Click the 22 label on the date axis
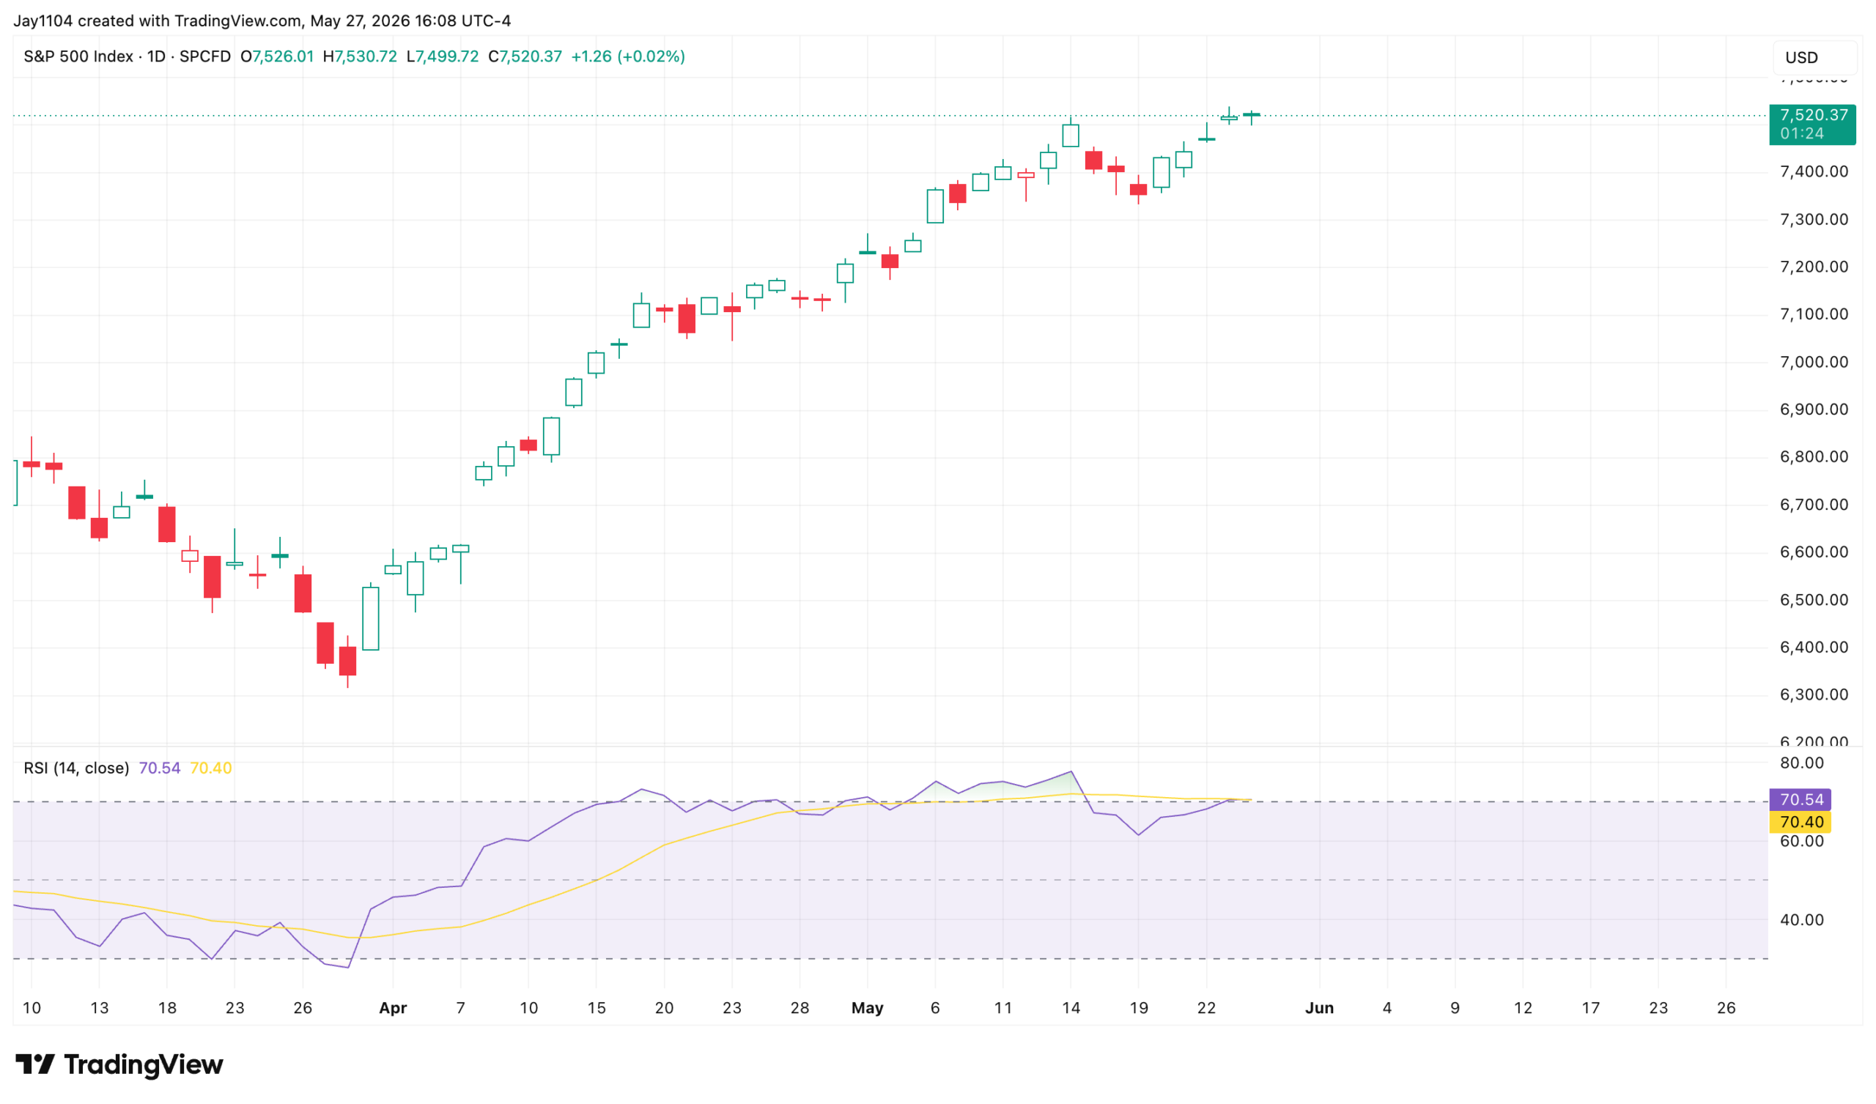 point(1206,1009)
